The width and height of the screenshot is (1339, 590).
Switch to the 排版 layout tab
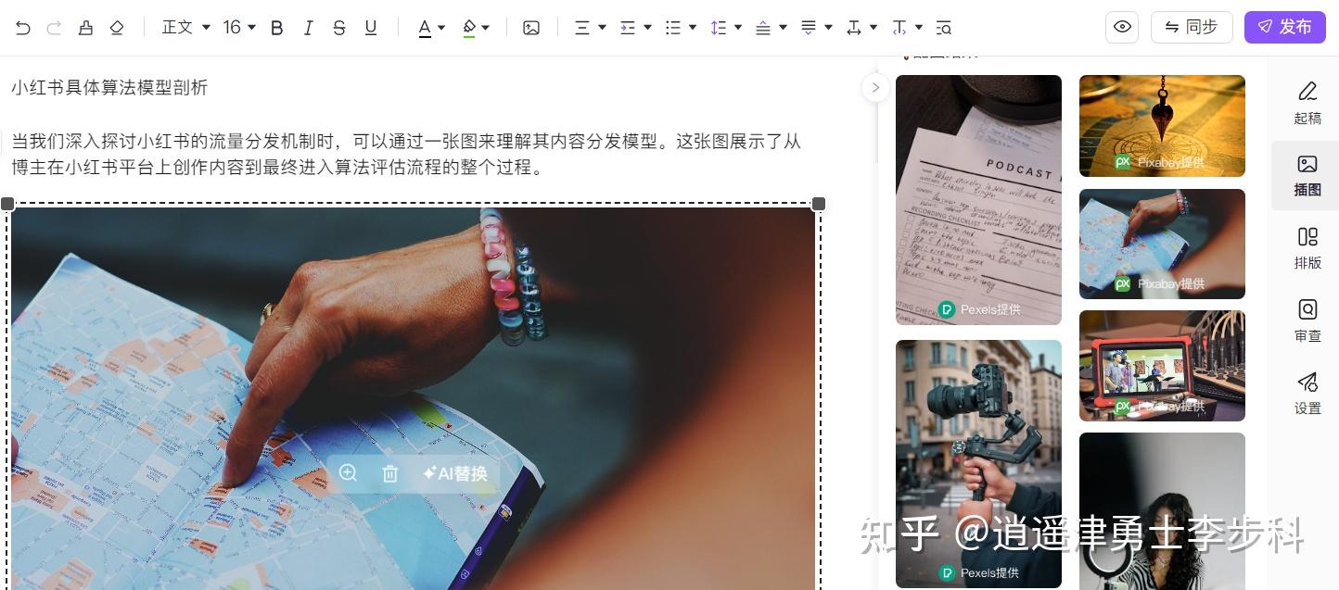click(1307, 248)
